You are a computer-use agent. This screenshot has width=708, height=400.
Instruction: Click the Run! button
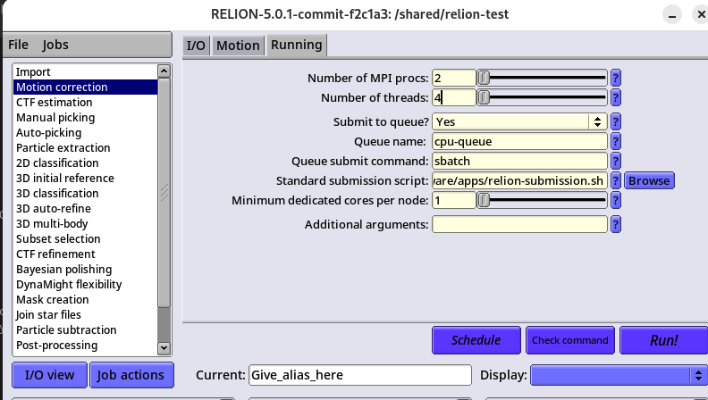[x=663, y=340]
